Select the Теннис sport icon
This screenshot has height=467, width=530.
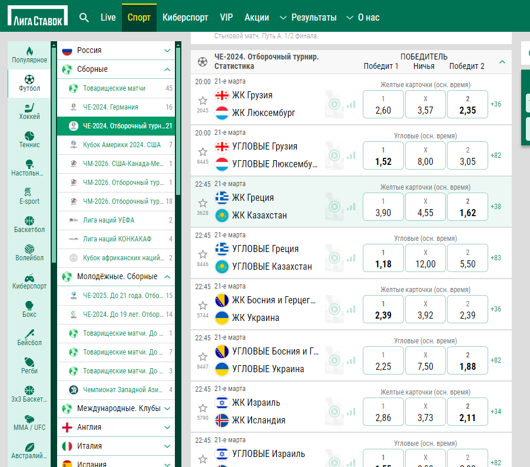point(29,136)
